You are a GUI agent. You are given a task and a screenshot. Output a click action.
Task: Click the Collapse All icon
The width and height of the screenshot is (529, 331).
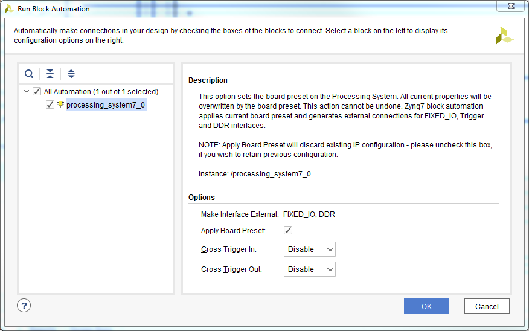pyautogui.click(x=50, y=74)
